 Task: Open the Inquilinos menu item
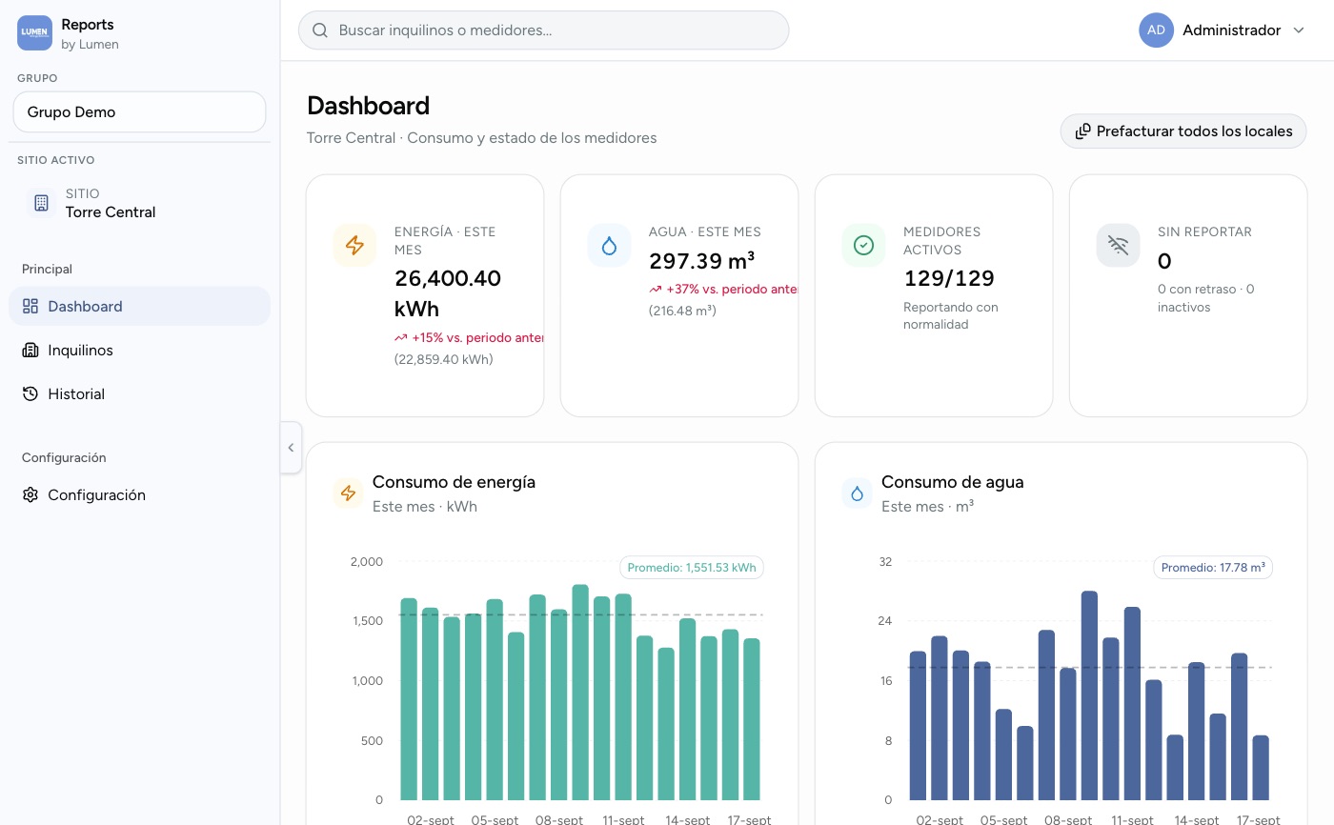tap(139, 351)
